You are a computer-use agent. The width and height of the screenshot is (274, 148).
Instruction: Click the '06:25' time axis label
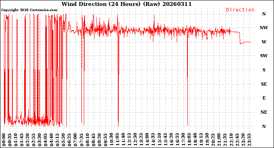[x=69, y=140]
